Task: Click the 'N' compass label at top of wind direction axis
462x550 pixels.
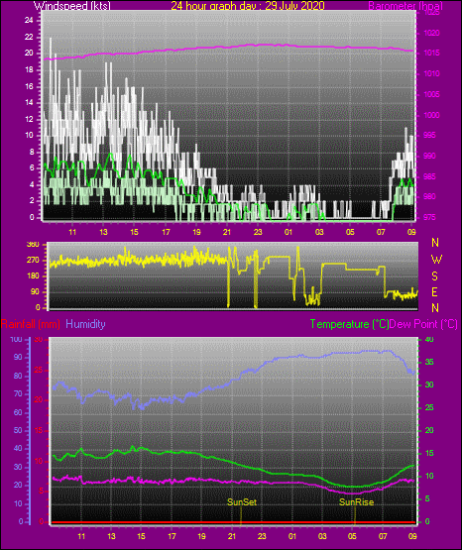Action: [x=435, y=243]
